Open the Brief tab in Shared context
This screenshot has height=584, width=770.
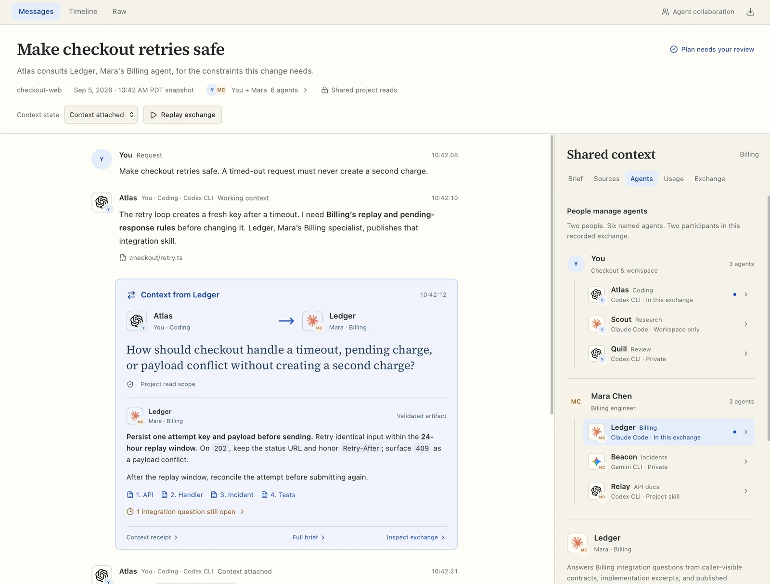pyautogui.click(x=575, y=179)
